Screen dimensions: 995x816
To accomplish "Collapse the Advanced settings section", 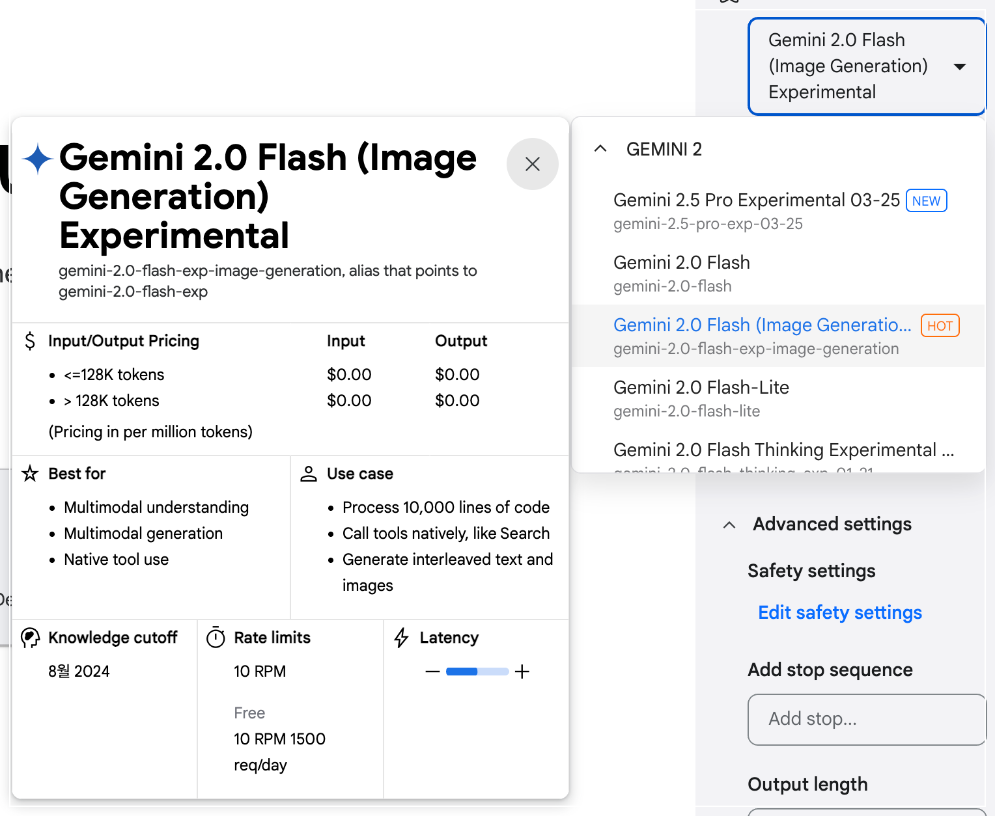I will (729, 525).
